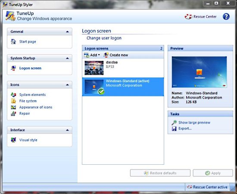Maximize the TuneUp Styler window

pyautogui.click(x=216, y=3)
